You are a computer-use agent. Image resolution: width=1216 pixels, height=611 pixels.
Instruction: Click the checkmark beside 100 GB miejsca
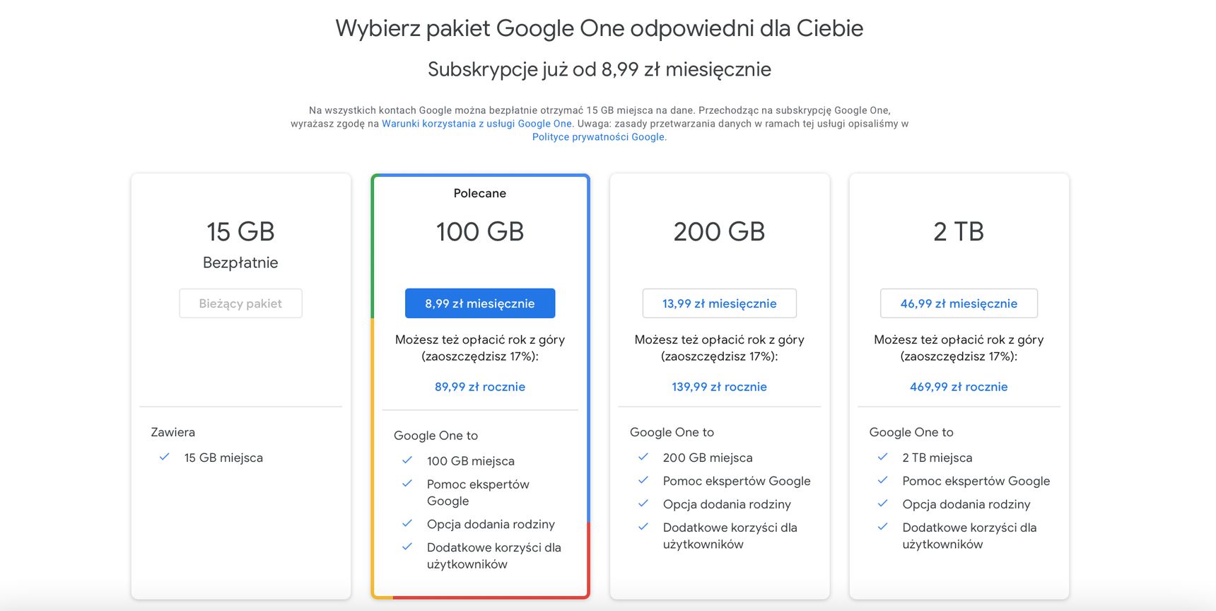[407, 460]
